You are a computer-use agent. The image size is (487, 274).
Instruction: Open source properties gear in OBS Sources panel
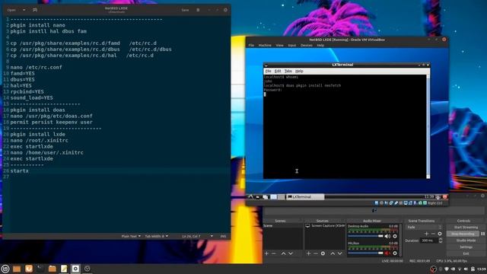(323, 253)
